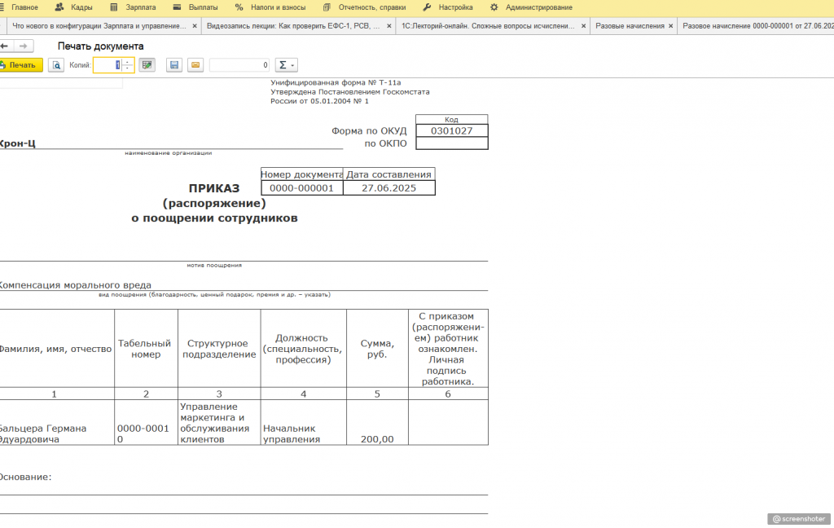Click Структурное подразделение column header

click(x=219, y=349)
